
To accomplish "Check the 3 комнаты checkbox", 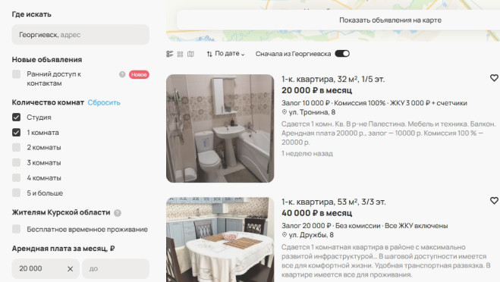I will 16,162.
